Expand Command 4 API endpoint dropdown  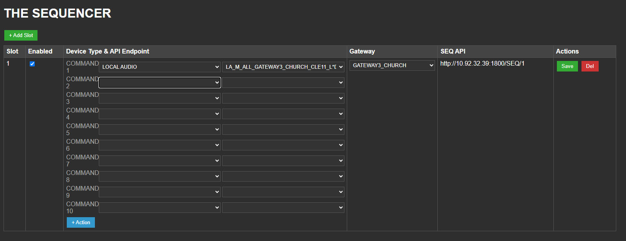(283, 114)
